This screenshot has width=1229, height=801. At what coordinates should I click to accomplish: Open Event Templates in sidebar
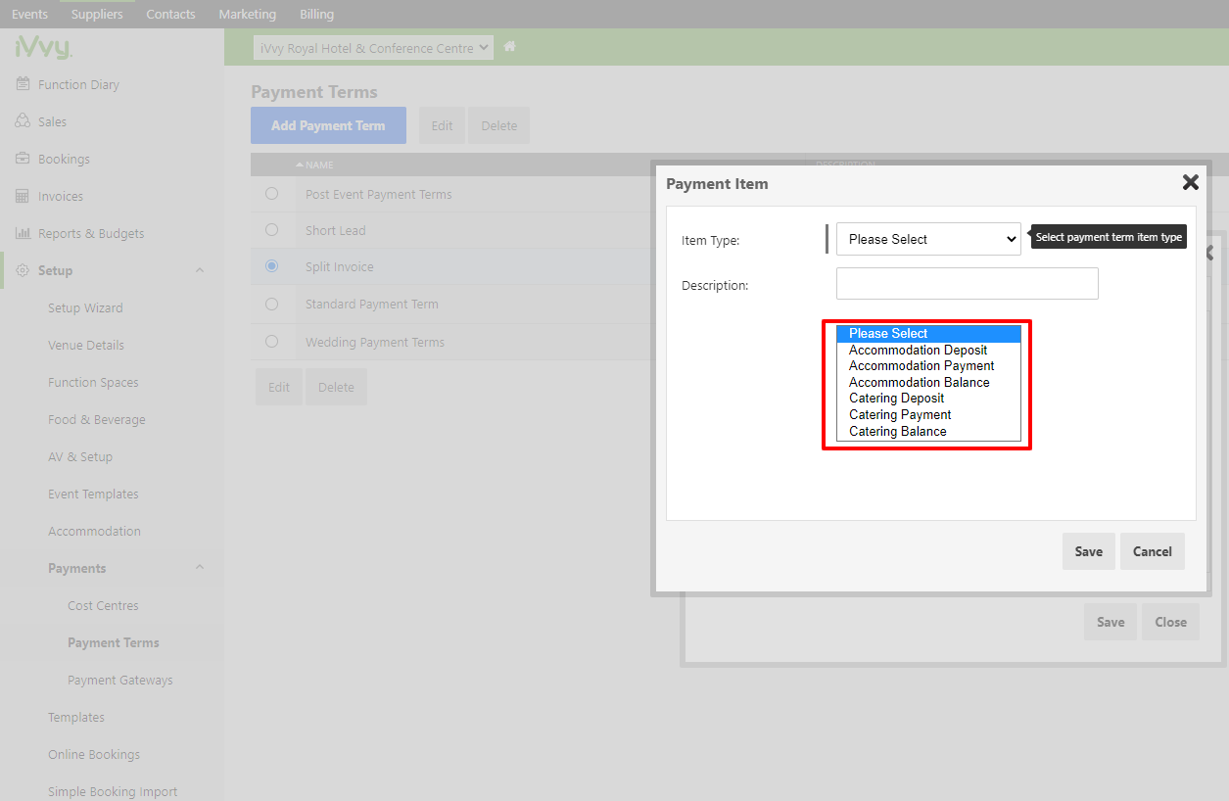click(93, 494)
